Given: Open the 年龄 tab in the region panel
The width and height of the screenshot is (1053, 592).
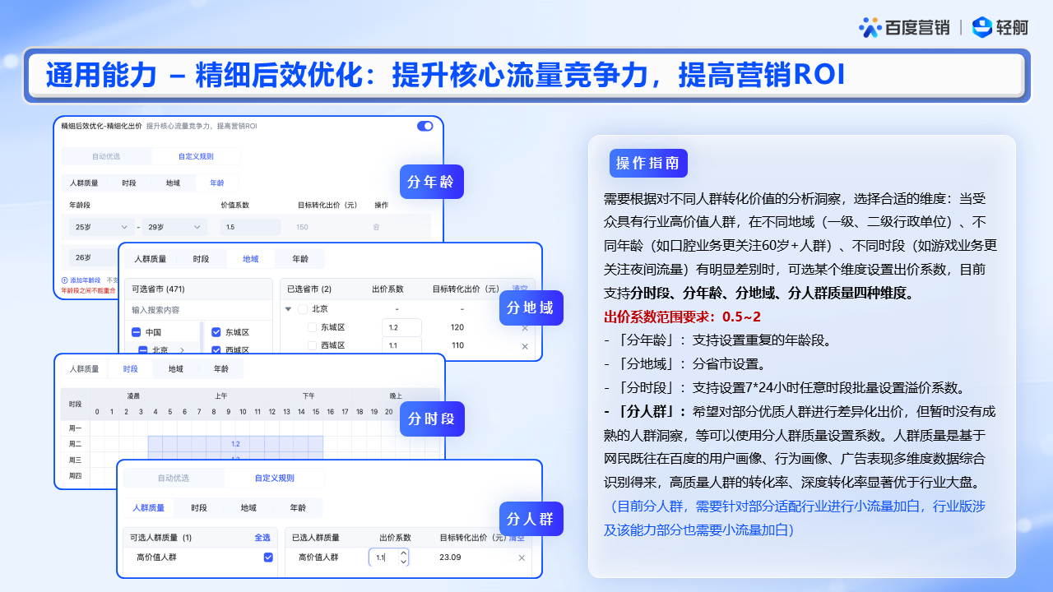Looking at the screenshot, I should click(301, 259).
